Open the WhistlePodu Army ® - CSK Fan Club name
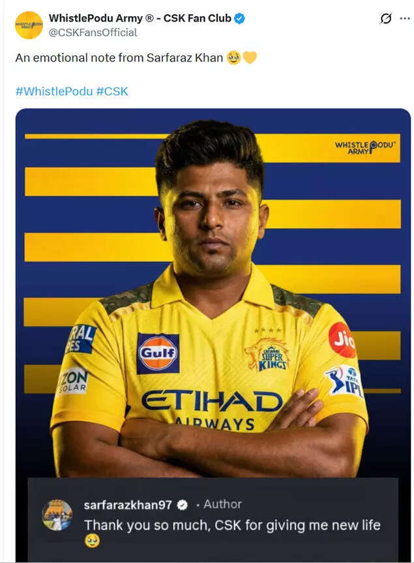The height and width of the screenshot is (563, 414). (x=140, y=18)
